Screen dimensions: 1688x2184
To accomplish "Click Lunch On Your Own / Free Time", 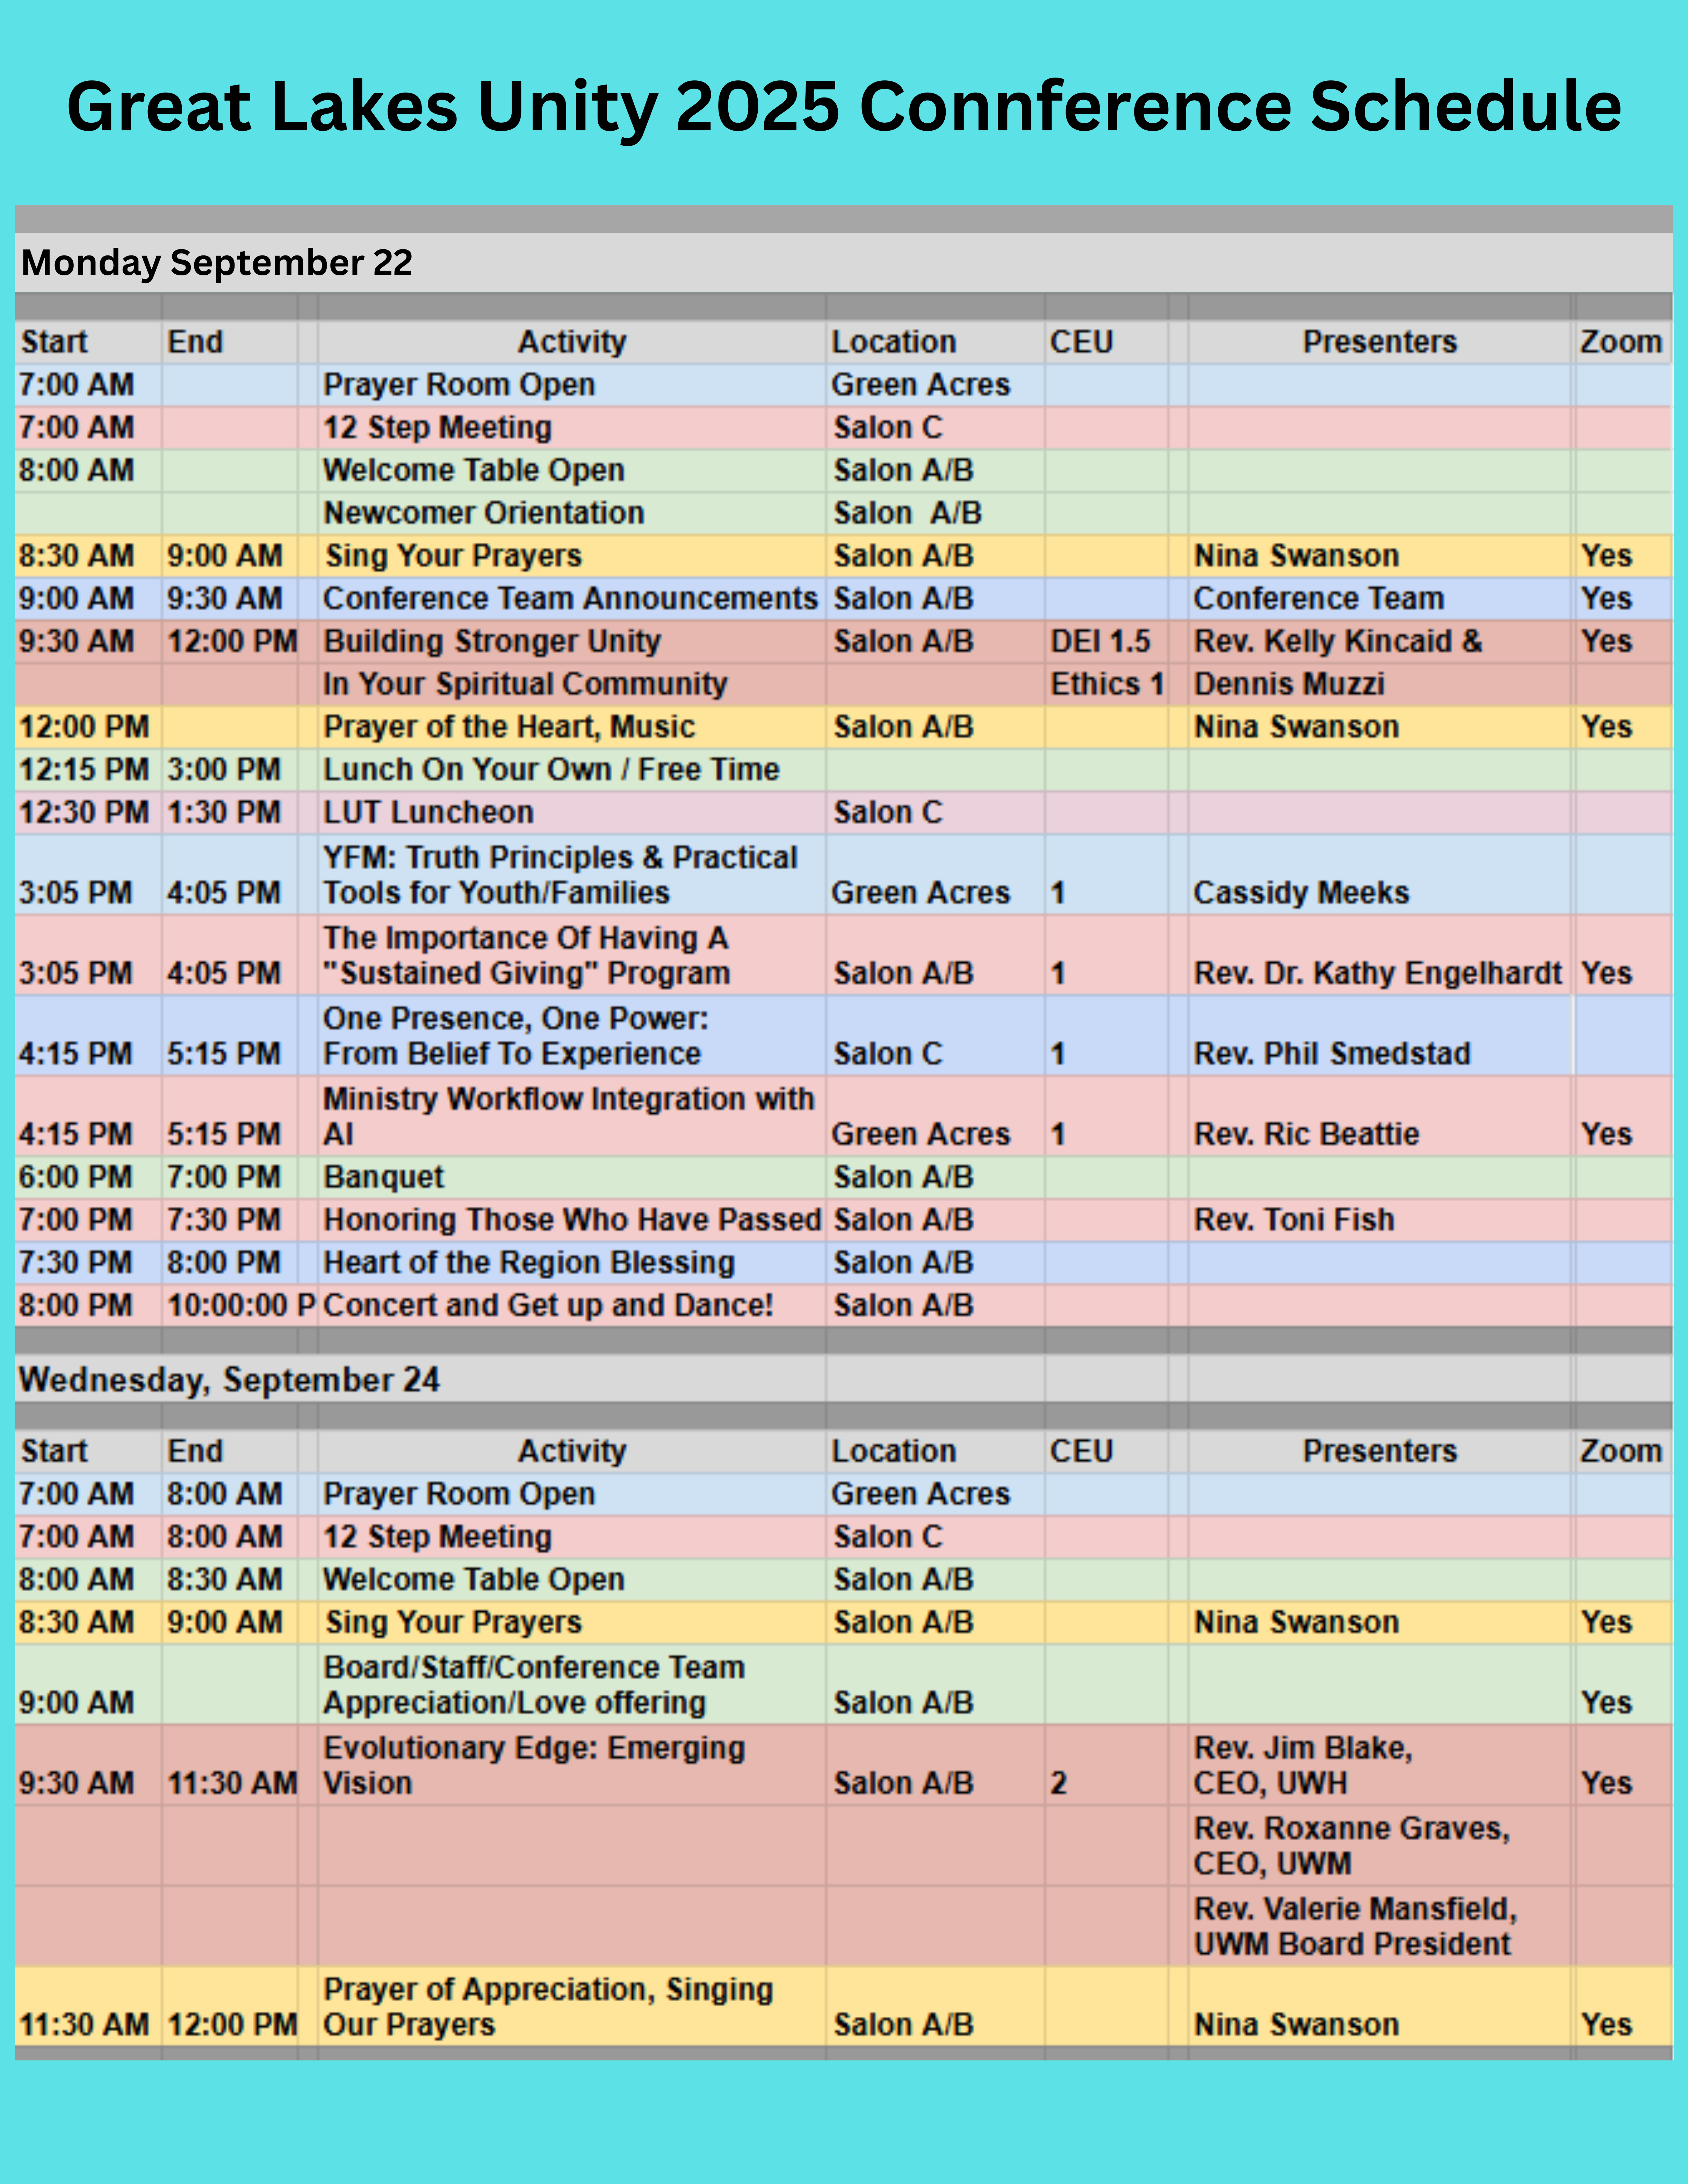I will click(x=551, y=770).
